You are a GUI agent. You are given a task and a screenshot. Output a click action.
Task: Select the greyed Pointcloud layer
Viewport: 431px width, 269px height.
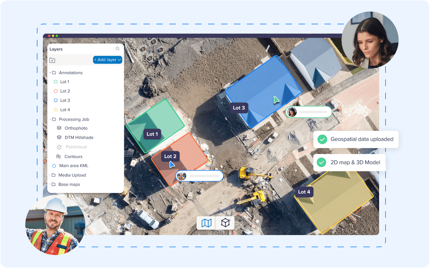pos(76,147)
